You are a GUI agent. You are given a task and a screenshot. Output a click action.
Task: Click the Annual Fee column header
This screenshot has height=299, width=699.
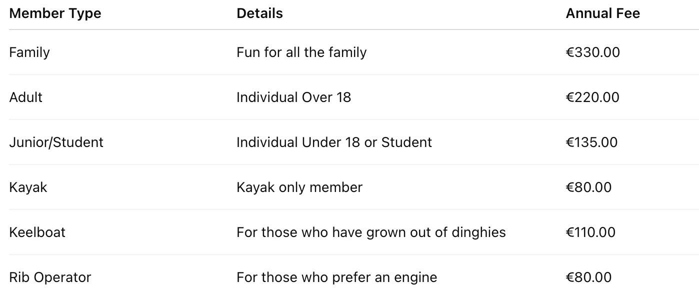coord(602,13)
